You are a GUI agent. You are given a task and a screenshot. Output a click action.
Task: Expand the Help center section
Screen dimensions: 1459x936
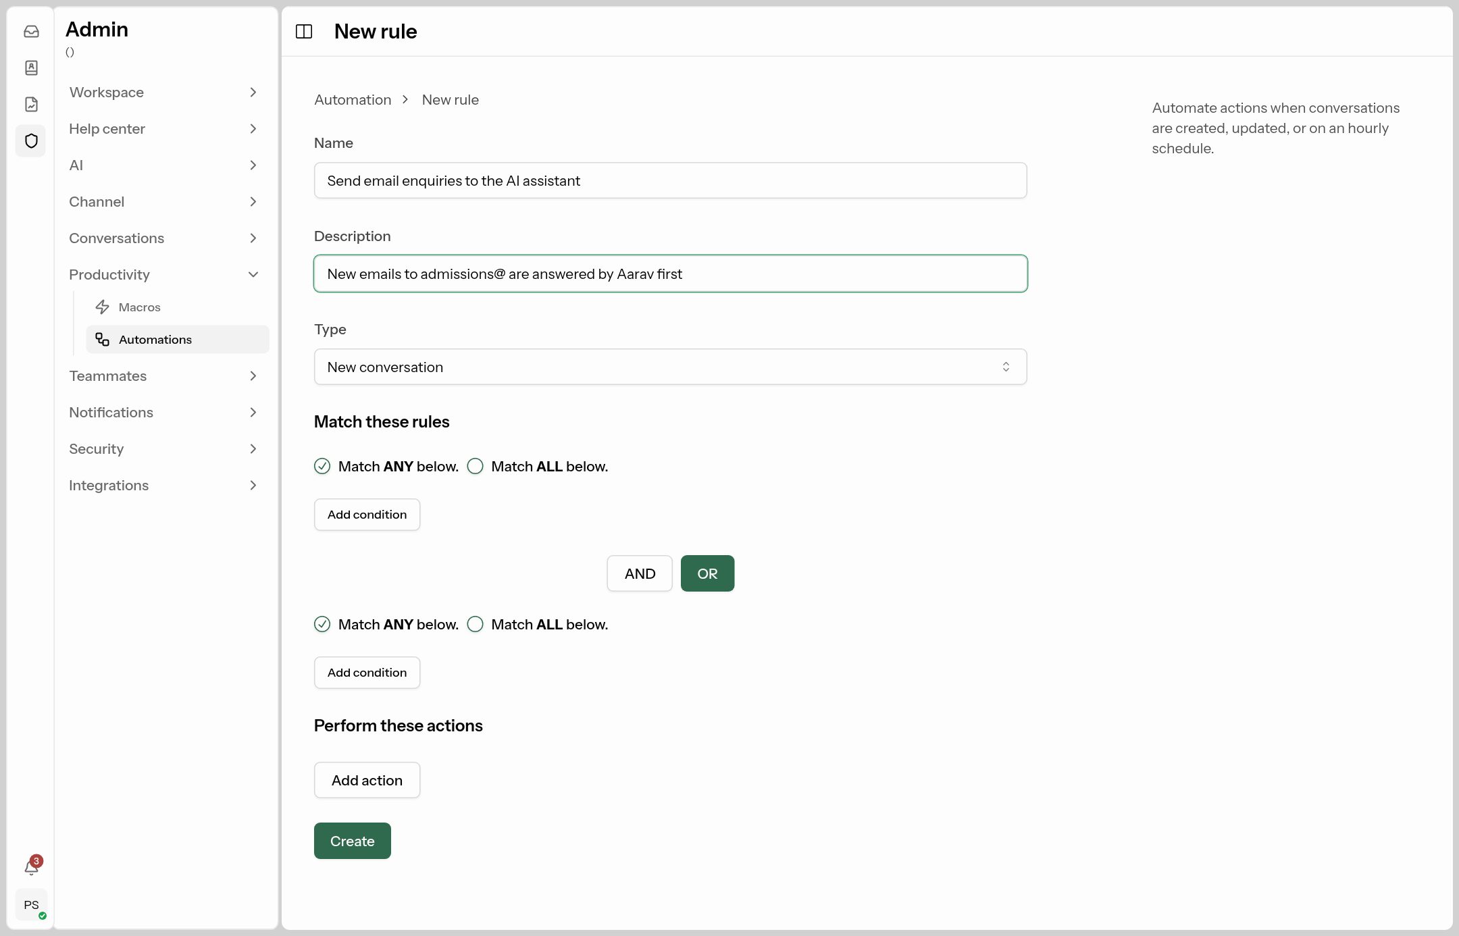(x=164, y=129)
